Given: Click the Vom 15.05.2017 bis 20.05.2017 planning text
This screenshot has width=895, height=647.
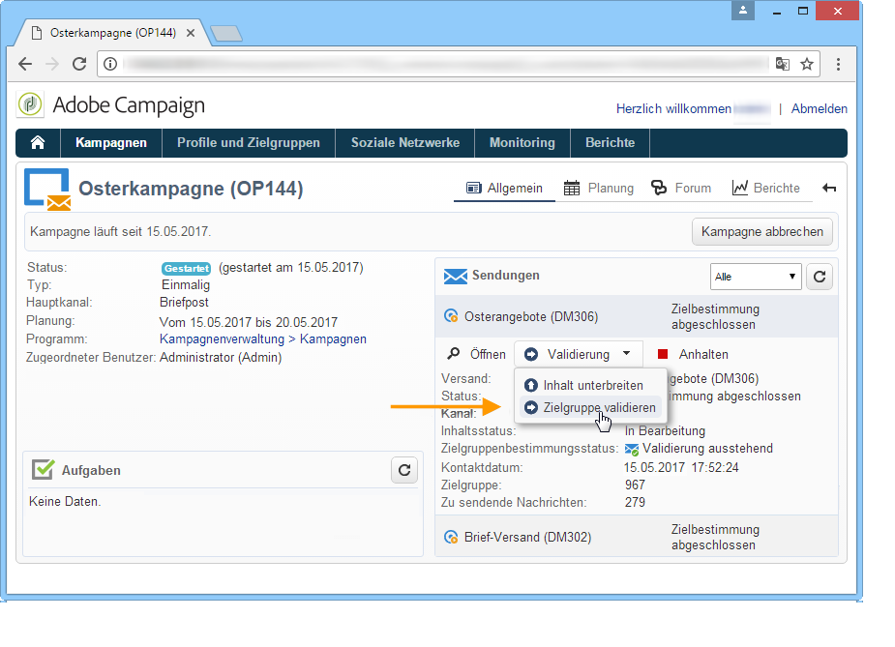Looking at the screenshot, I should click(x=249, y=322).
